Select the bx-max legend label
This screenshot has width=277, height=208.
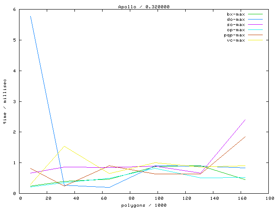(235, 14)
